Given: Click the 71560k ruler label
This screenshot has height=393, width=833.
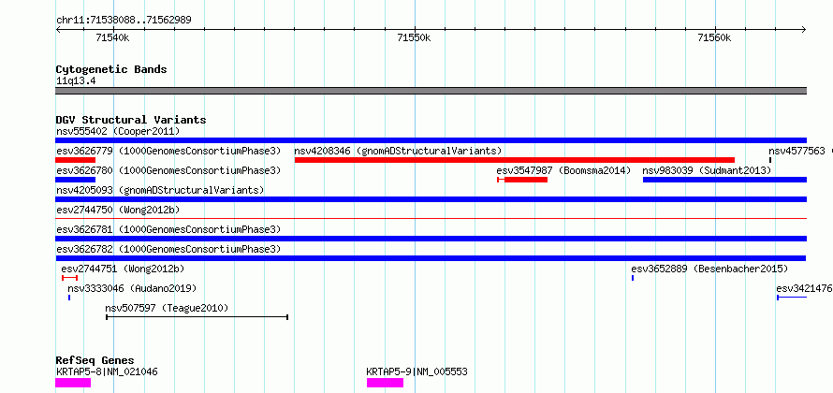Looking at the screenshot, I should coord(715,37).
